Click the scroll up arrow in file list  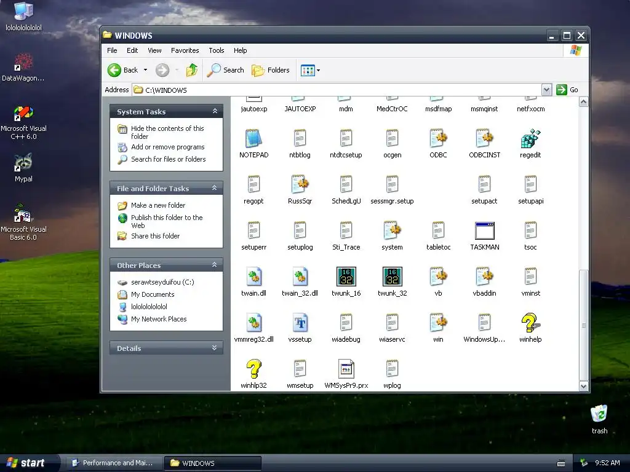tap(583, 102)
